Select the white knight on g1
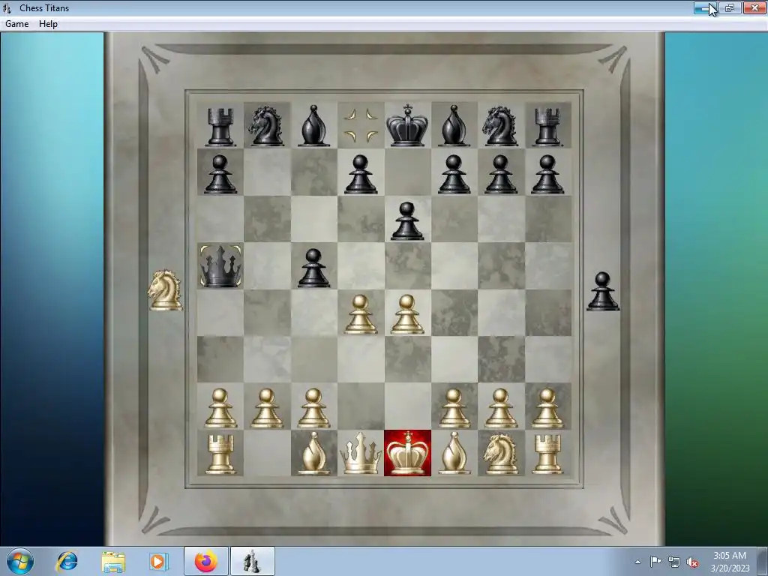 [x=500, y=454]
